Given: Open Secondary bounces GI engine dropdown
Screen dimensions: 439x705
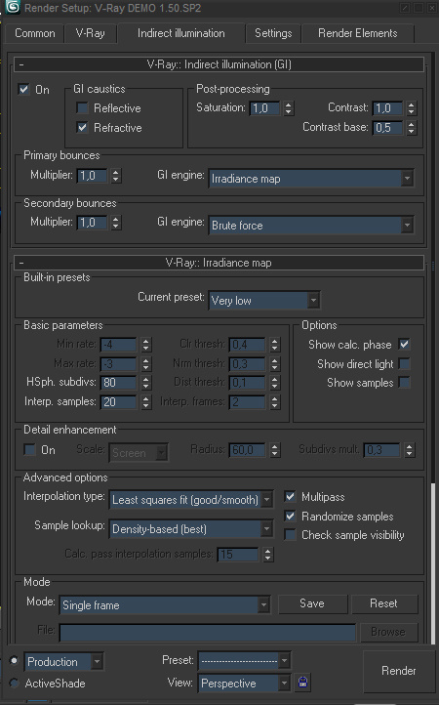Looking at the screenshot, I should point(311,226).
